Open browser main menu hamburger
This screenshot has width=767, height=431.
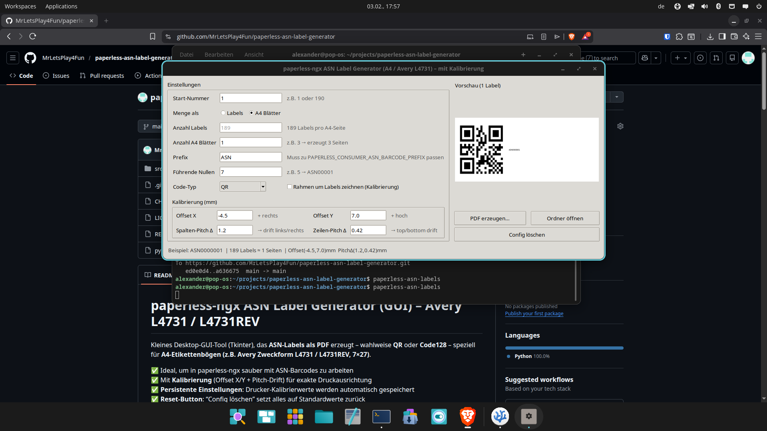pos(758,36)
